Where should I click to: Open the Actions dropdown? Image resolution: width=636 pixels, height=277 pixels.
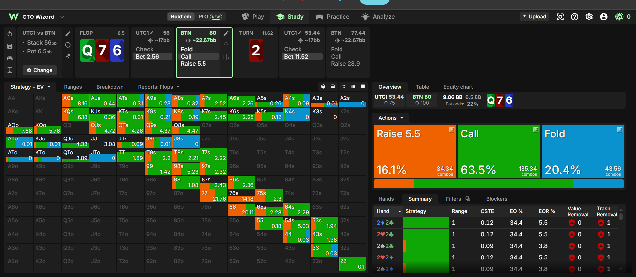(x=391, y=118)
